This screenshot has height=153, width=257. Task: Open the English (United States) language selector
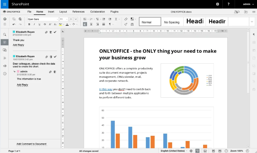coord(174,151)
